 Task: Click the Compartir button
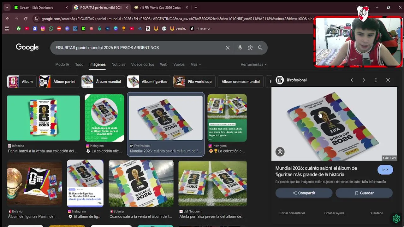304,193
